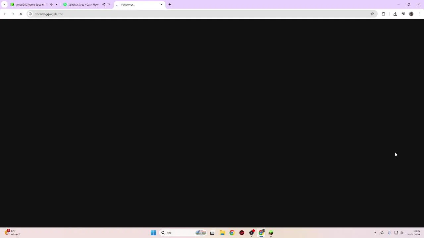Open OBS Studio from taskbar
The width and height of the screenshot is (424, 238).
tap(252, 233)
